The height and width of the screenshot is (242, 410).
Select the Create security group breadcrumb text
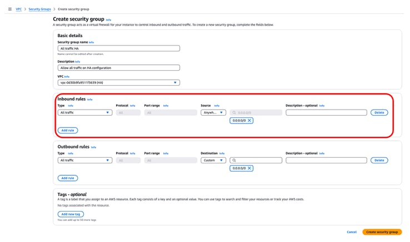tap(73, 9)
